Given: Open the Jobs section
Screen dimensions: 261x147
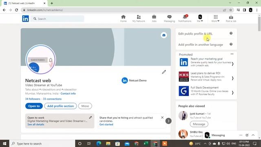Looking at the screenshot, I should click(x=154, y=18).
